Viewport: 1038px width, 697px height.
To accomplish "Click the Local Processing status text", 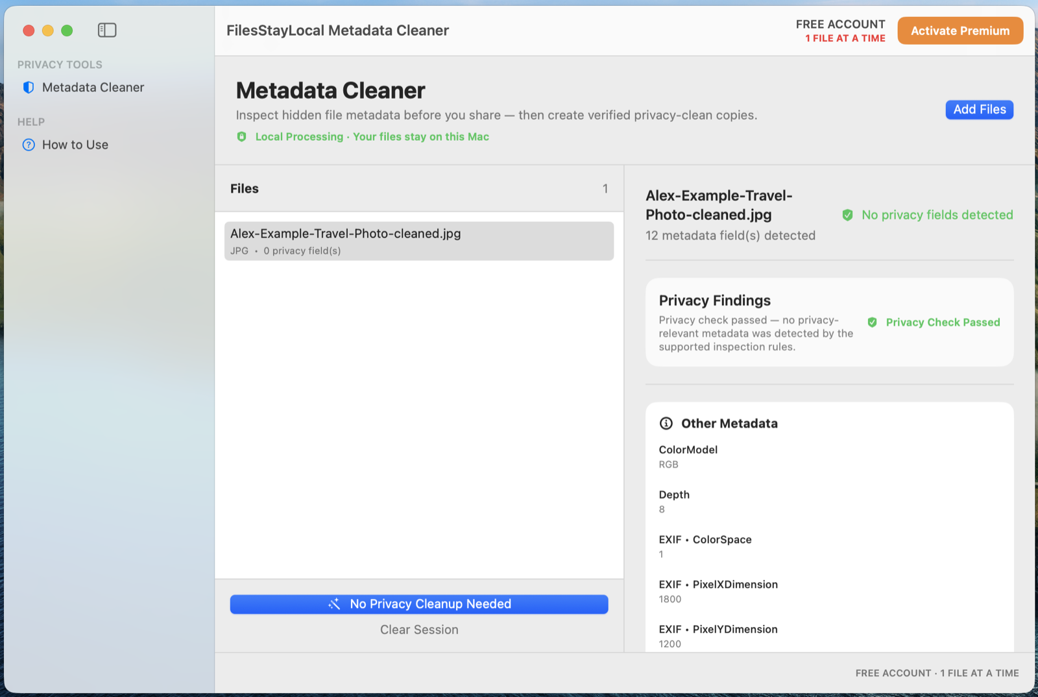I will pos(372,137).
